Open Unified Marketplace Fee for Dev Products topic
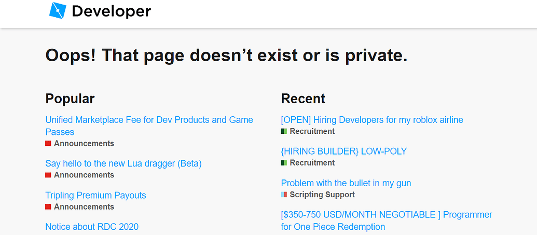The width and height of the screenshot is (537, 235). 149,126
